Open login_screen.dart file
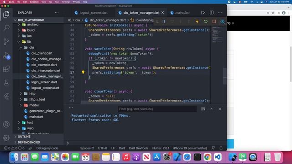292x164 pixels. [x=44, y=82]
